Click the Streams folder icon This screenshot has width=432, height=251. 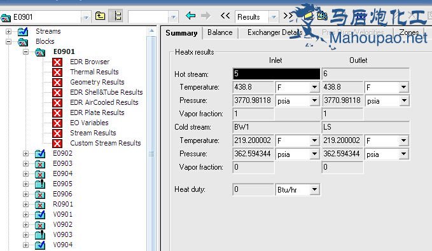(23, 32)
